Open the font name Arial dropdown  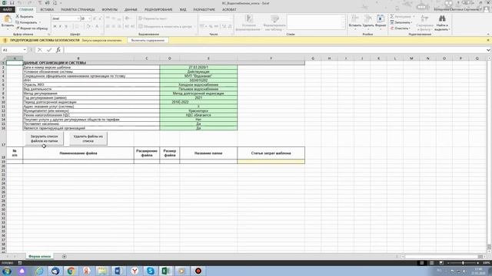(78, 18)
